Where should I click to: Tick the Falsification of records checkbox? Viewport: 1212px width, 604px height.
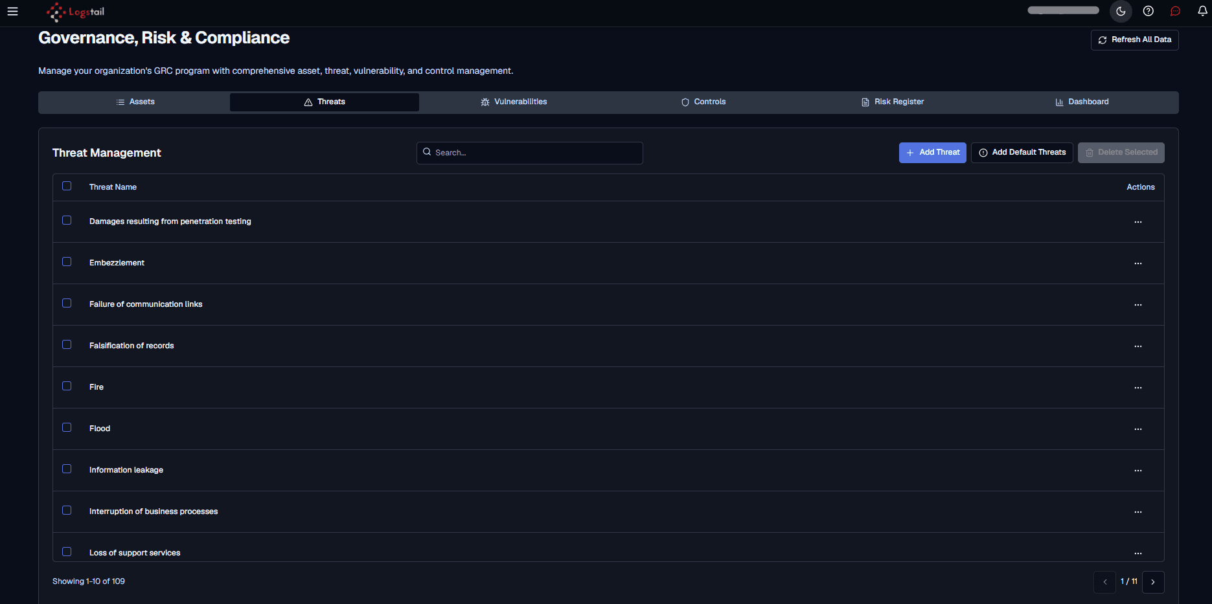(x=67, y=344)
